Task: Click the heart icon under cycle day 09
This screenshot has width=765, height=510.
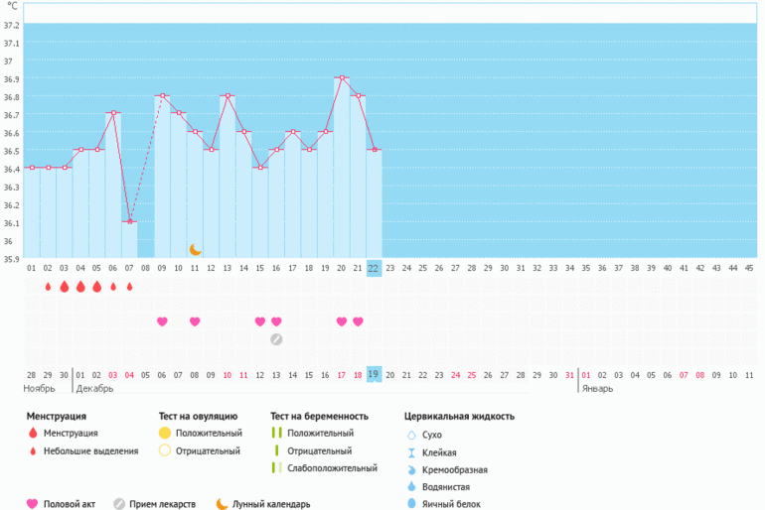Action: [x=163, y=321]
